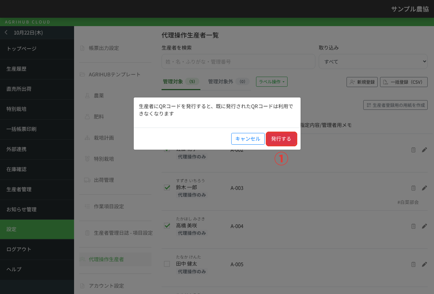This screenshot has width=434, height=294.
Task: Click management number A-004
Action: click(237, 226)
